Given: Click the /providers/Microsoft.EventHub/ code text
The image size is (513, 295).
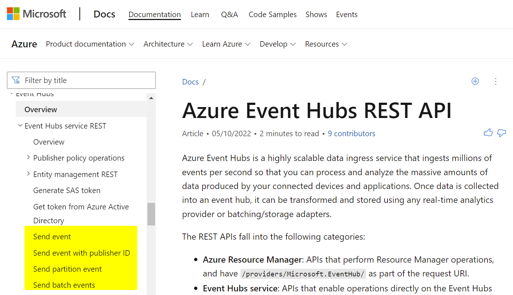Looking at the screenshot, I should [x=303, y=274].
